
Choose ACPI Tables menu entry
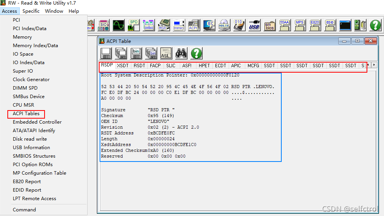pos(26,114)
